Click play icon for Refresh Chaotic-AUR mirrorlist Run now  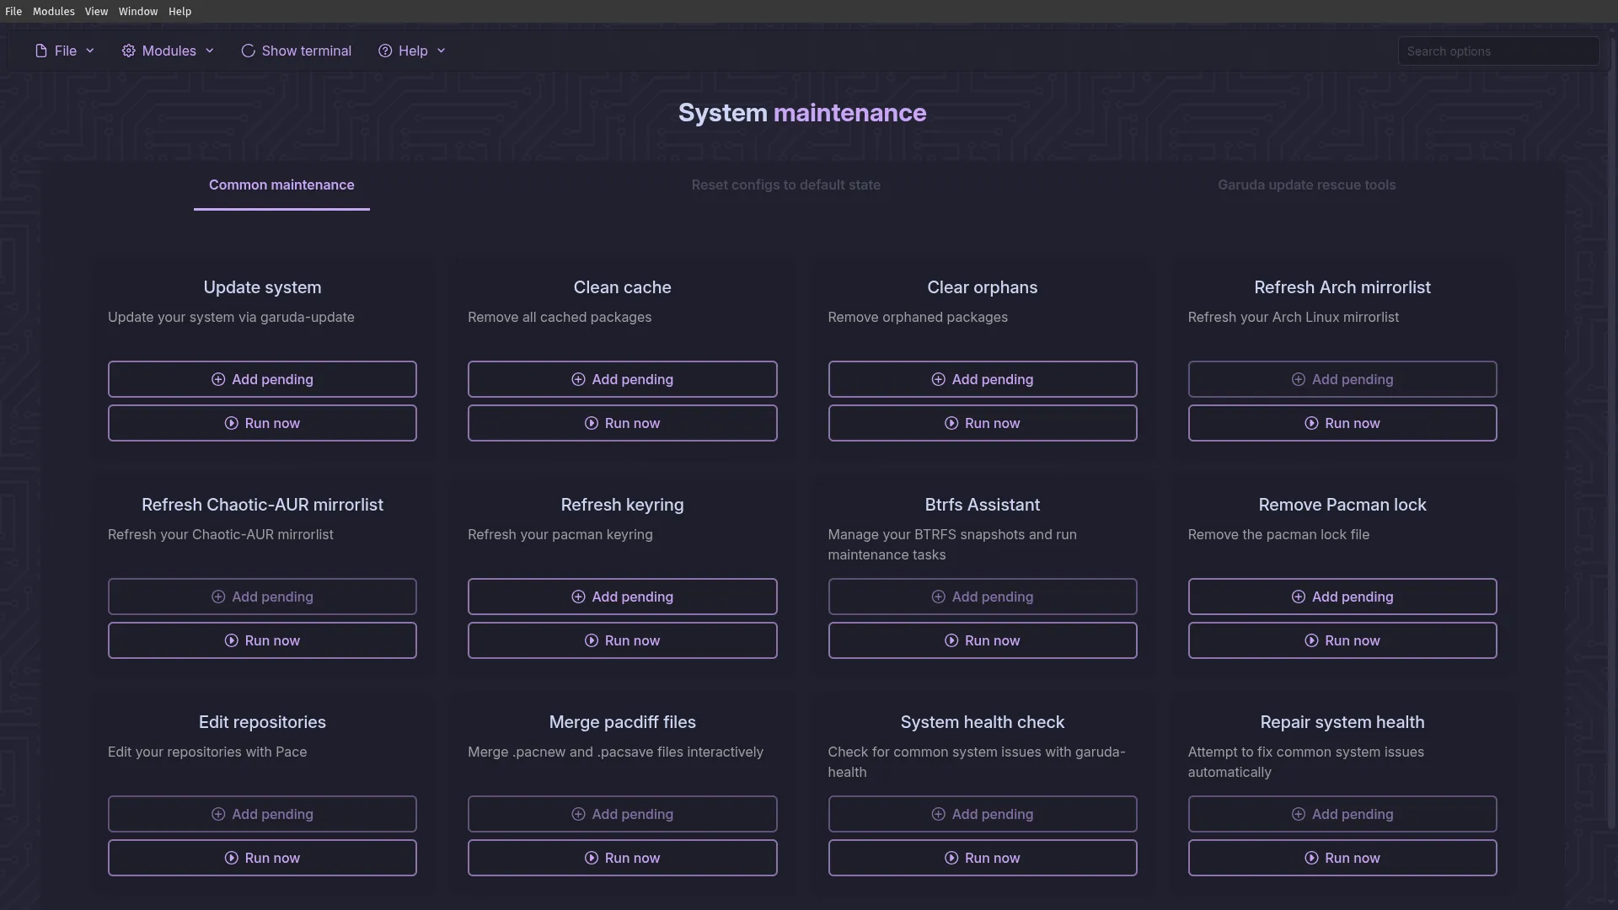[231, 640]
